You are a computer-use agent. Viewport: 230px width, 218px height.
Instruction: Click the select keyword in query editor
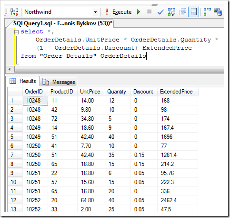pyautogui.click(x=32, y=31)
